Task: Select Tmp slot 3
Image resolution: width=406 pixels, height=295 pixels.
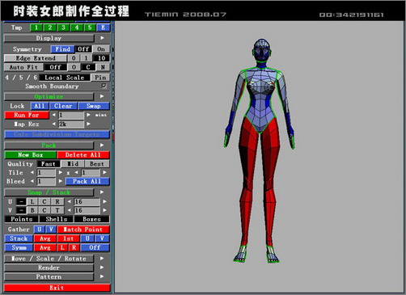Action: click(63, 27)
